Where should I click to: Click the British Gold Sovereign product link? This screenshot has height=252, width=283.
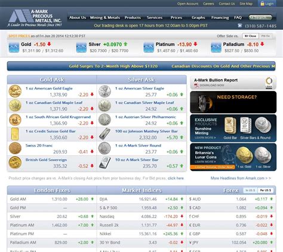(x=46, y=160)
